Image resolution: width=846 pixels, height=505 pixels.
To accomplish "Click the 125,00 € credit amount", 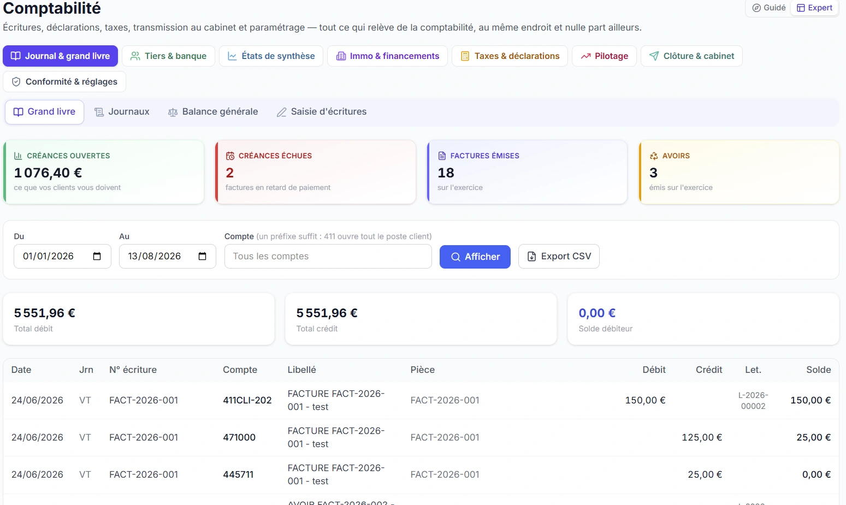I will pos(702,437).
